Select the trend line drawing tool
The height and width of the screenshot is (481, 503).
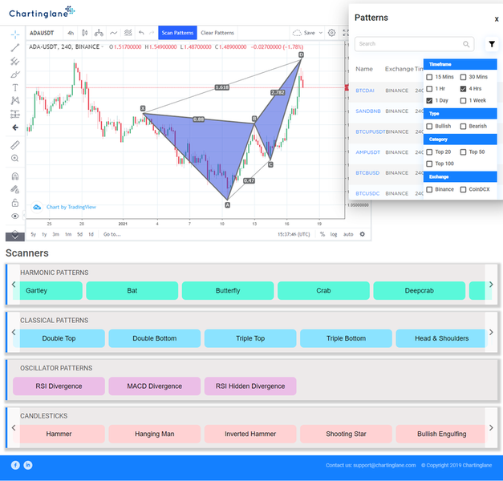[15, 48]
